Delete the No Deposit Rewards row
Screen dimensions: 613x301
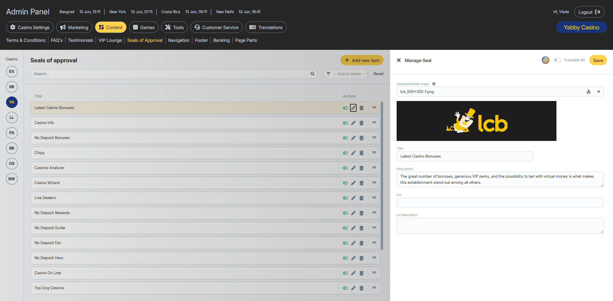click(361, 213)
